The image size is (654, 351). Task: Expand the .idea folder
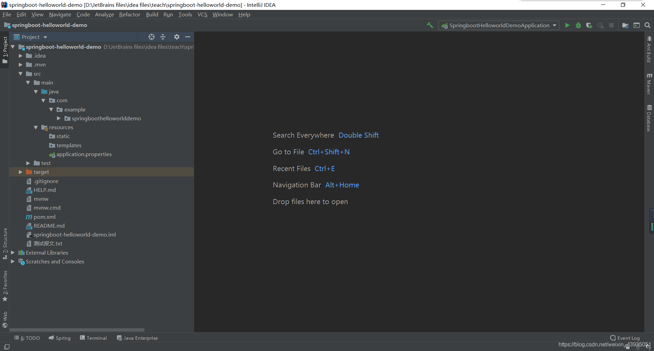click(20, 56)
